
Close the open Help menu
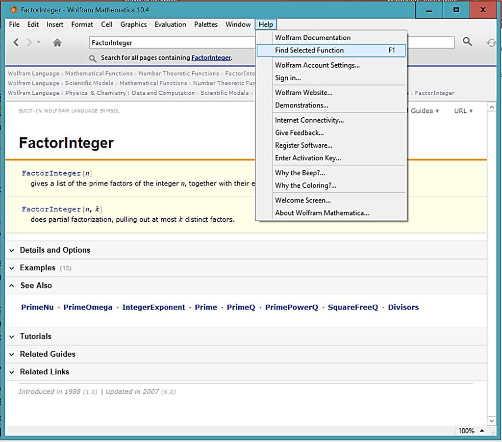click(266, 25)
